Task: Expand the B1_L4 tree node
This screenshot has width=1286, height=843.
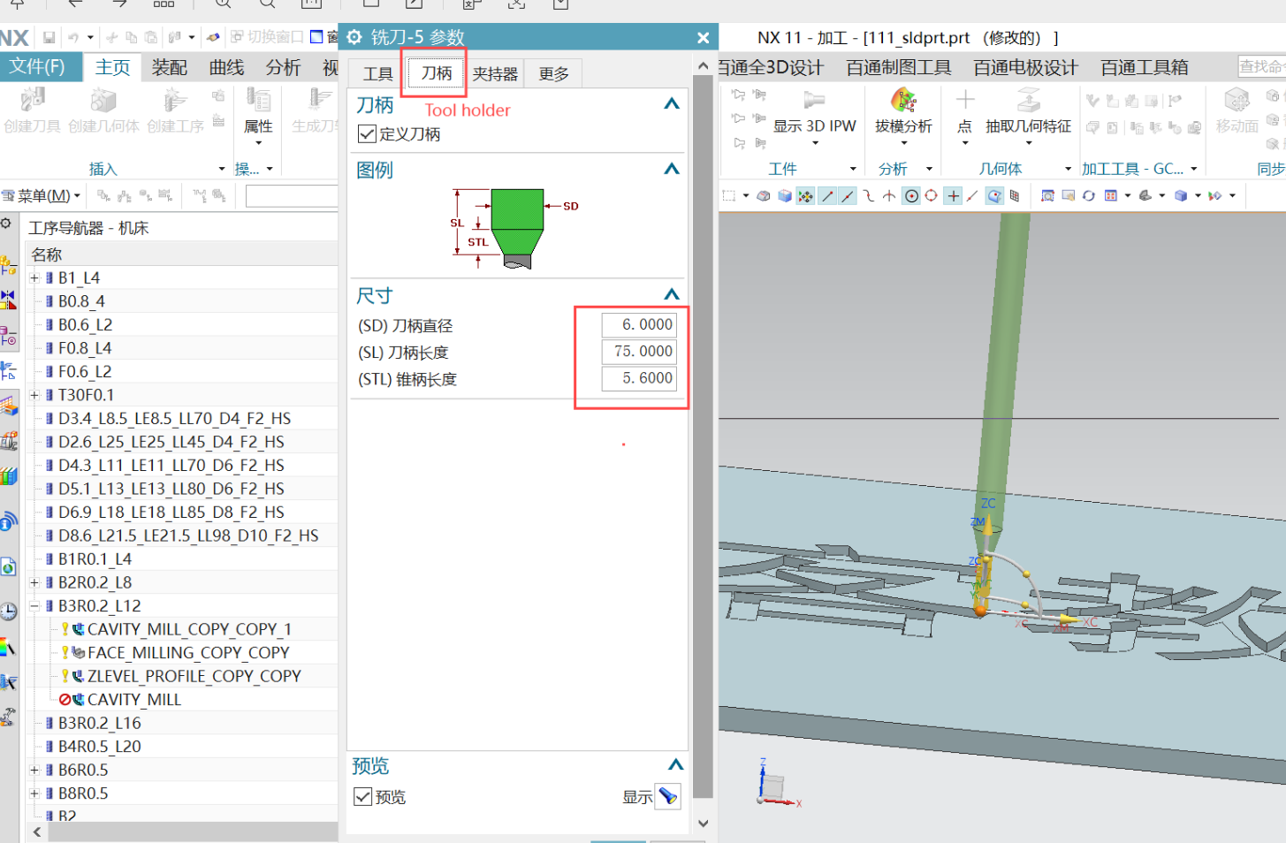Action: (34, 277)
